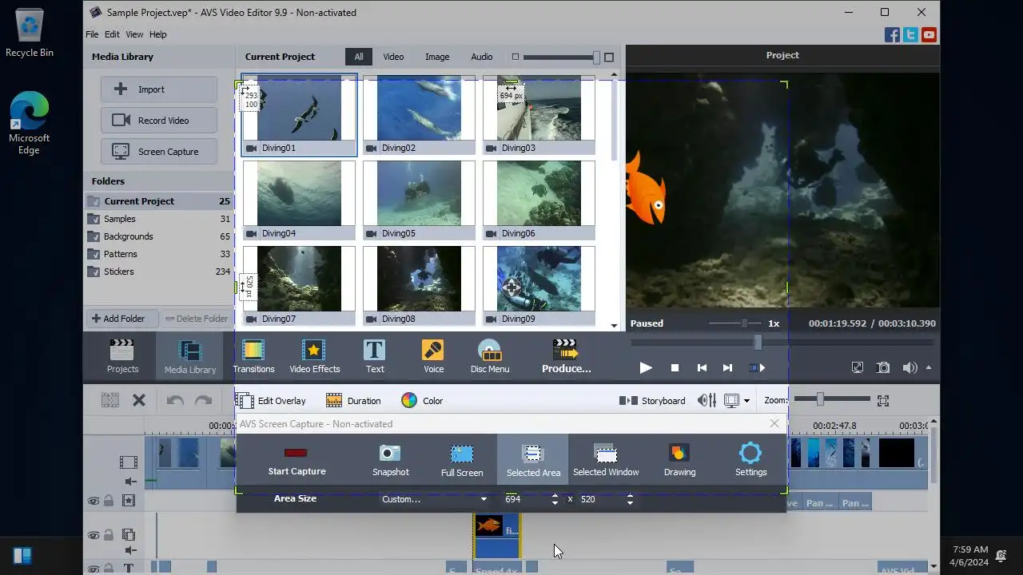Open the Text effects panel
This screenshot has height=575, width=1023.
(375, 356)
